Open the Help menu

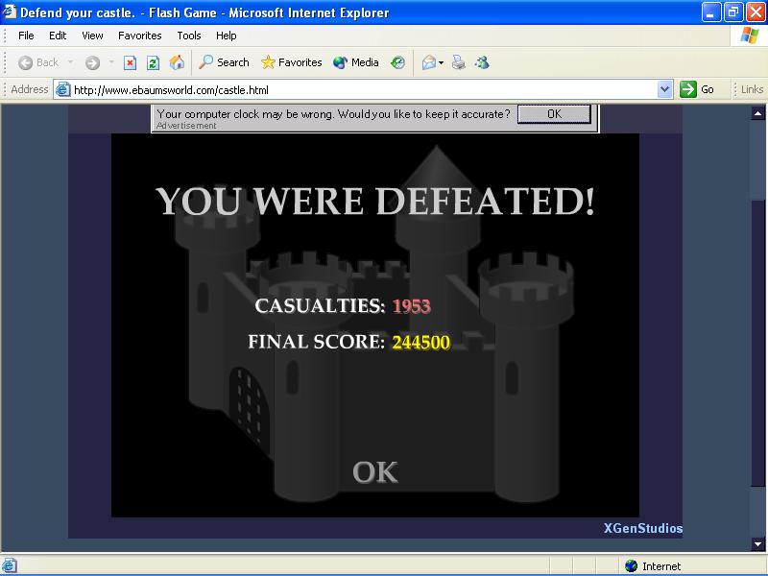click(x=227, y=36)
